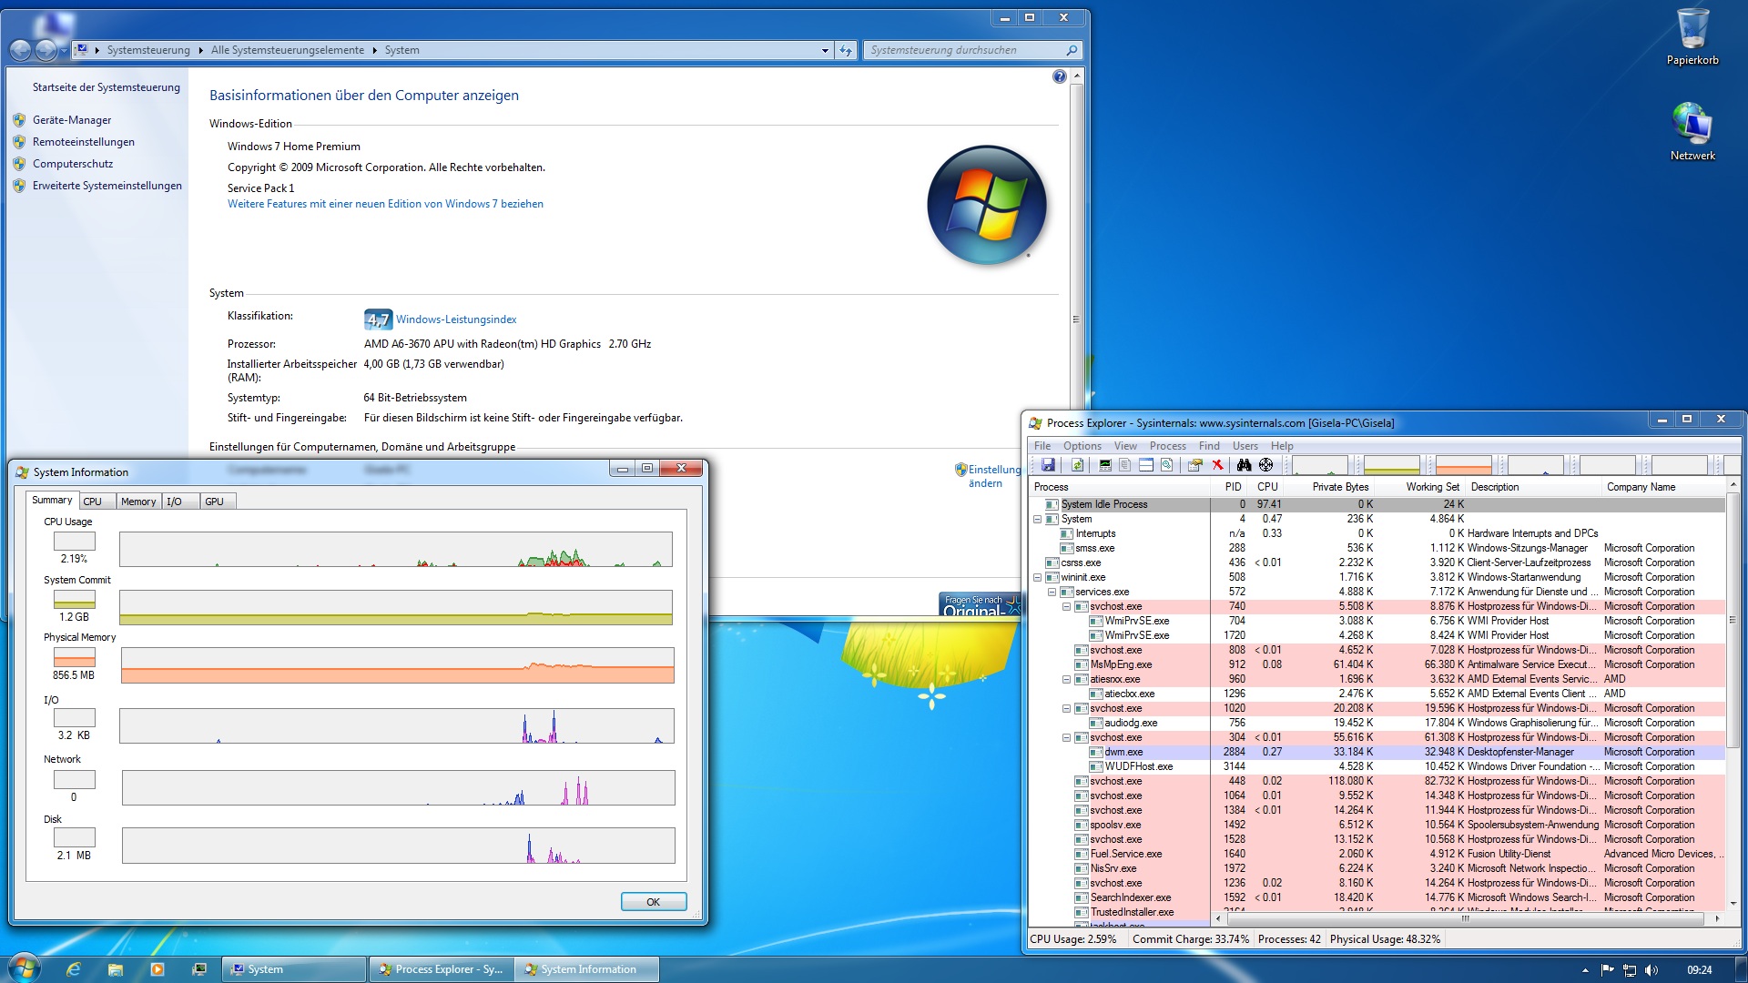Click the DLL/handle view toolbar icon
The height and width of the screenshot is (983, 1748).
tap(1166, 465)
